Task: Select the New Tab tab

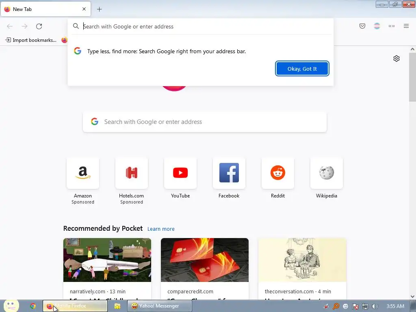Action: [x=45, y=9]
